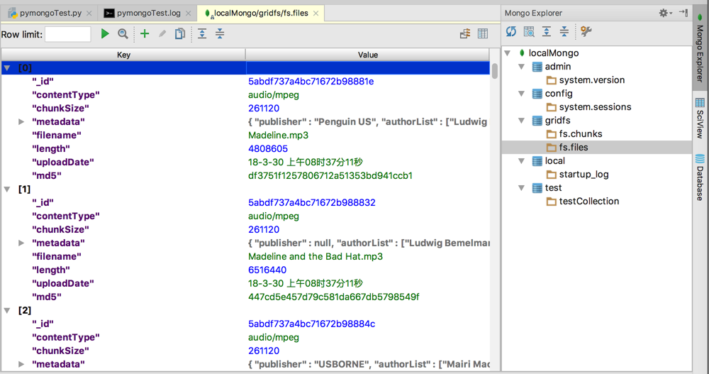Click the _id value 5abdf737a4bc71672b98884c
The height and width of the screenshot is (374, 709).
click(x=311, y=324)
